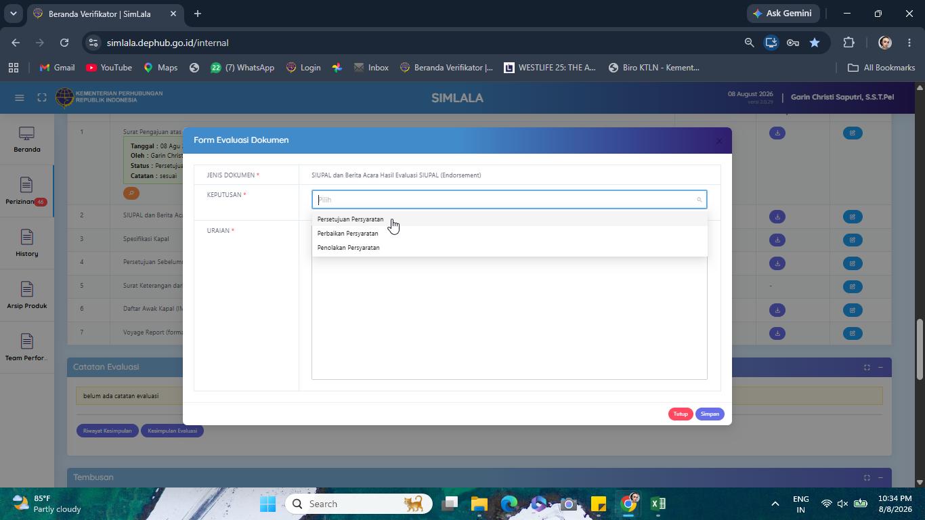Open Excel from the taskbar
Viewport: 925px width, 520px height.
pos(658,504)
